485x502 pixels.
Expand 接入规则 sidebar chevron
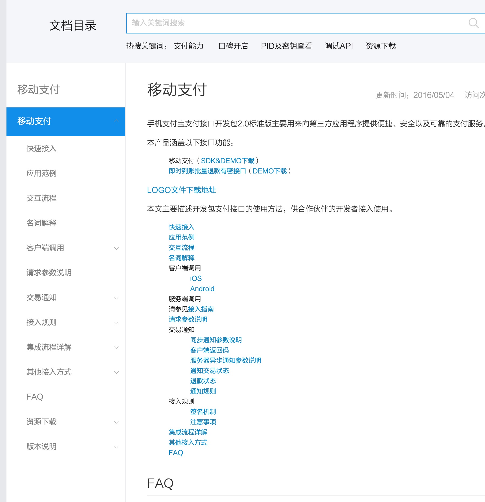[116, 323]
